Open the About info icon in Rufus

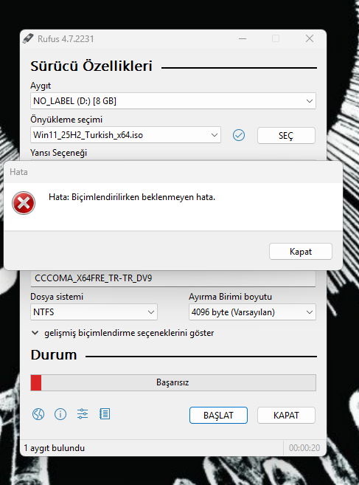pos(60,414)
